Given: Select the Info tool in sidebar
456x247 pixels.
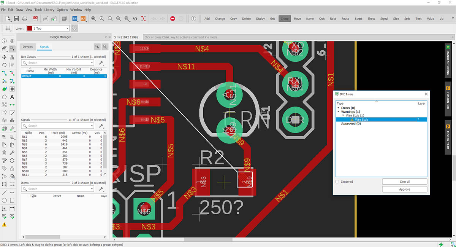Looking at the screenshot, I should pos(4,41).
